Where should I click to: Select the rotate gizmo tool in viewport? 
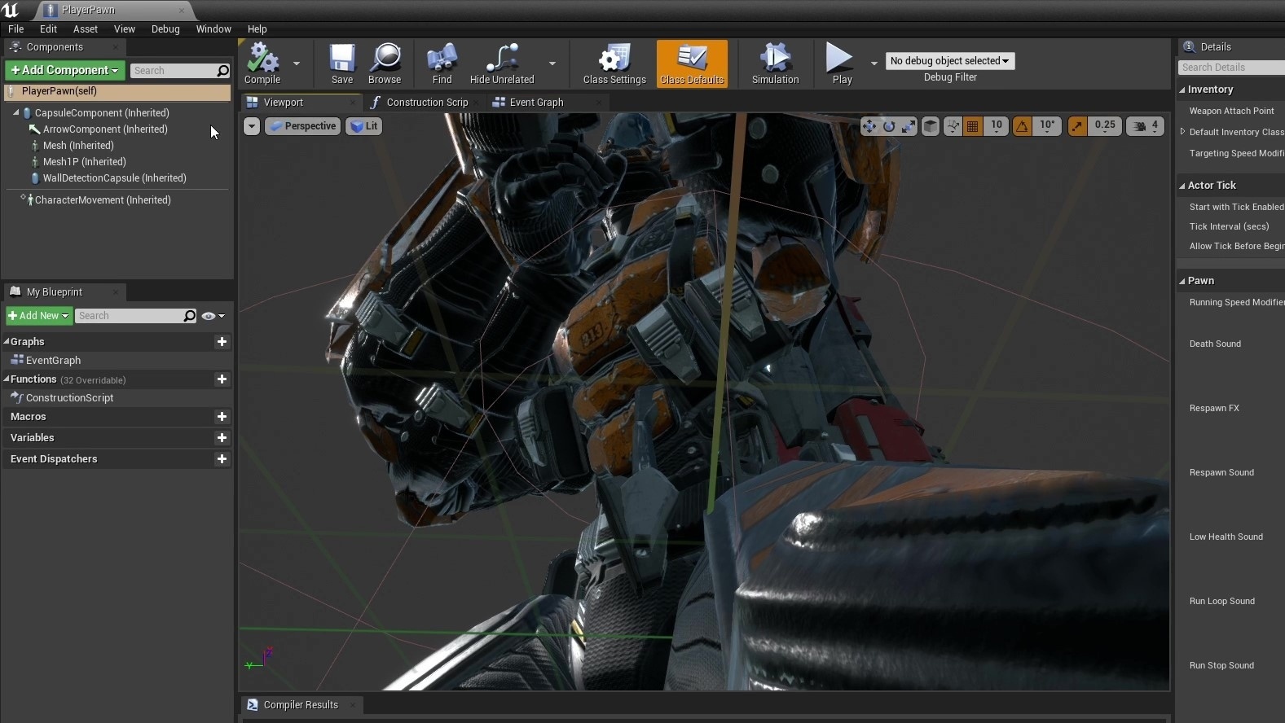889,126
